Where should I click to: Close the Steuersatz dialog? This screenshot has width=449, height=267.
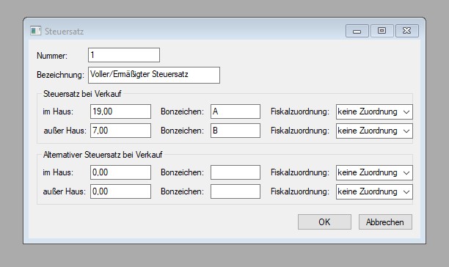click(407, 31)
